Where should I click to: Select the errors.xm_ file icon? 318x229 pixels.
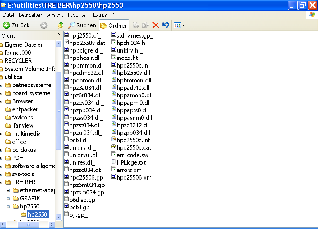tap(114, 169)
